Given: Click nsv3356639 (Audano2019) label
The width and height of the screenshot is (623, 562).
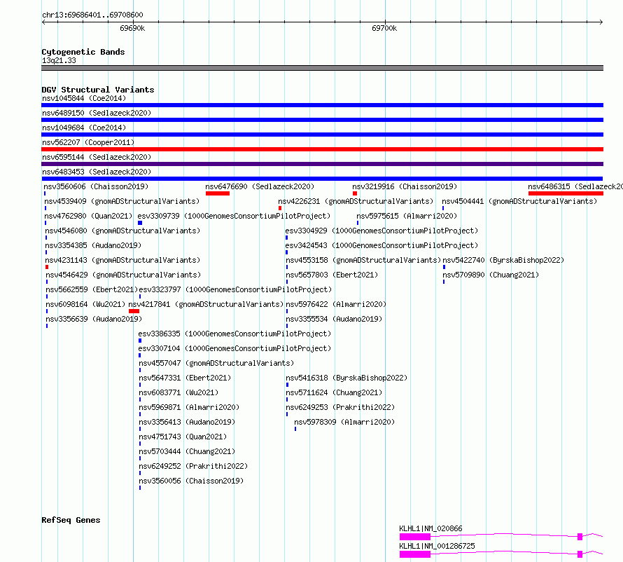Looking at the screenshot, I should (94, 319).
